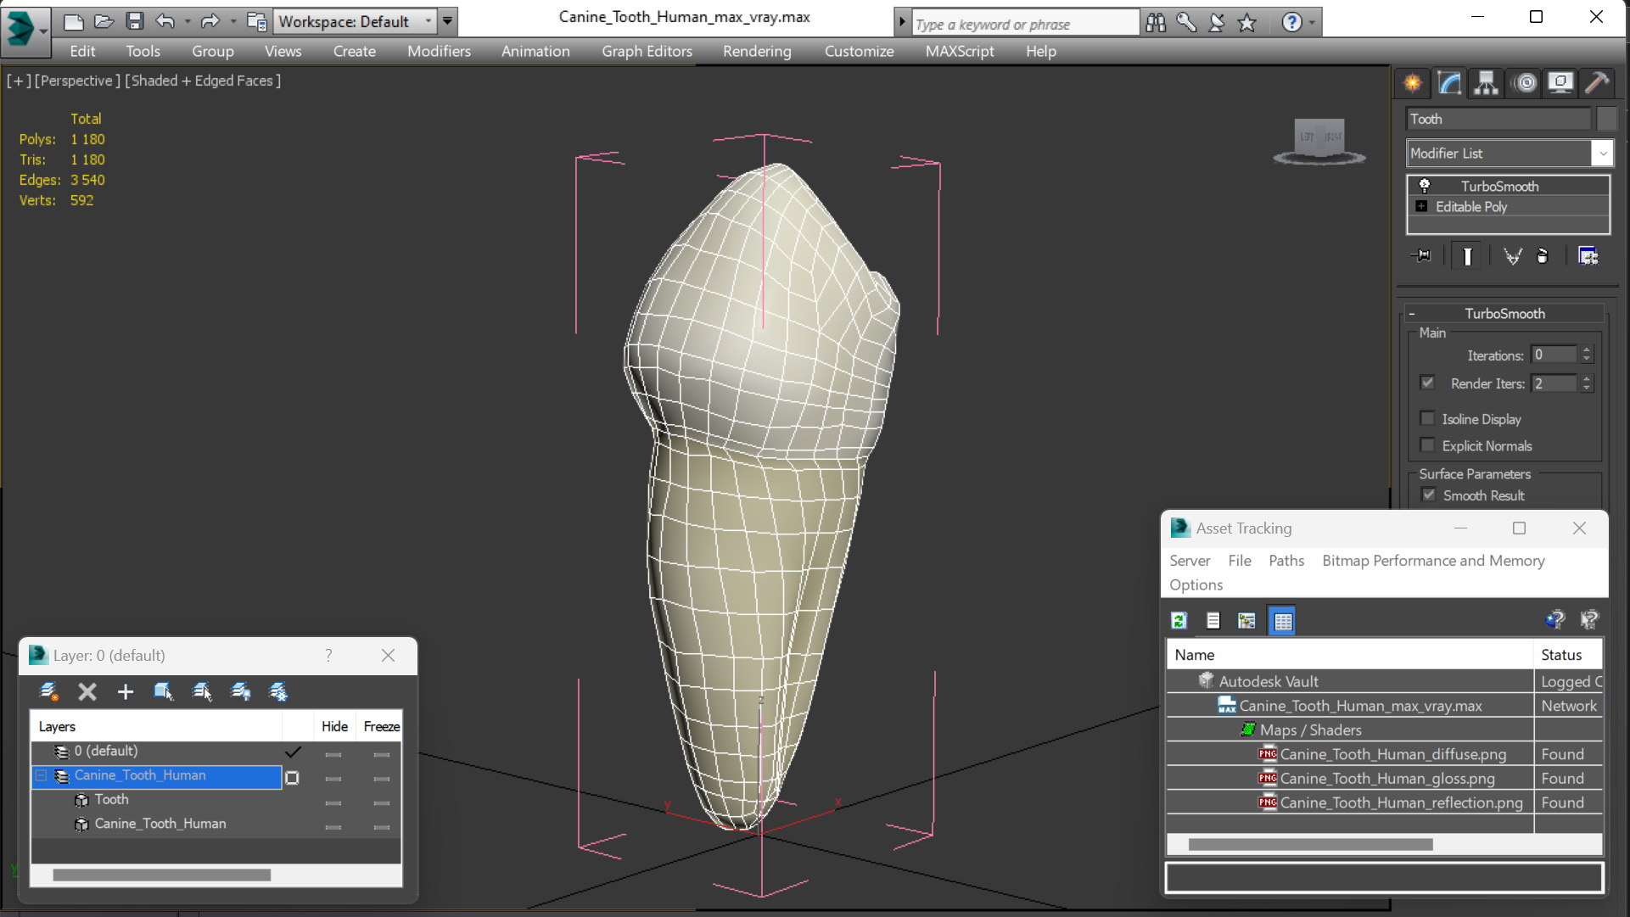Open the undo history dropdown arrow
1630x917 pixels.
[188, 21]
